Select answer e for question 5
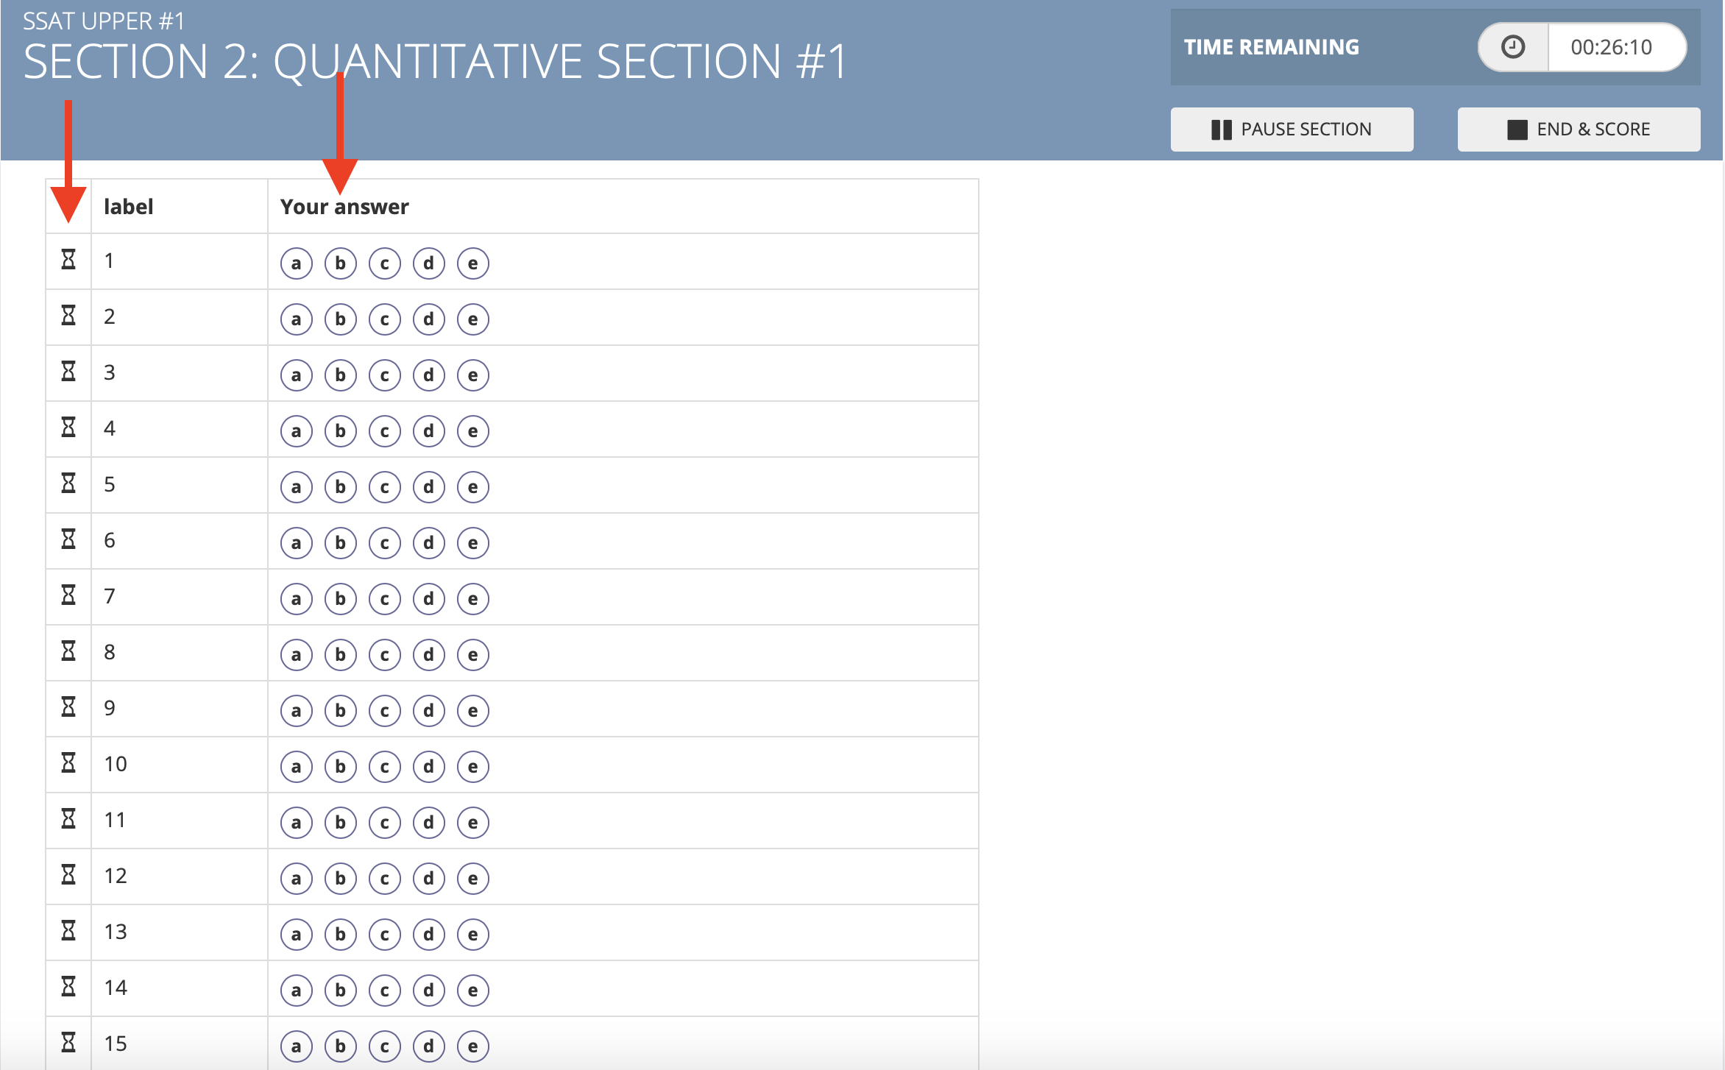Screen dimensions: 1725x1070 472,487
